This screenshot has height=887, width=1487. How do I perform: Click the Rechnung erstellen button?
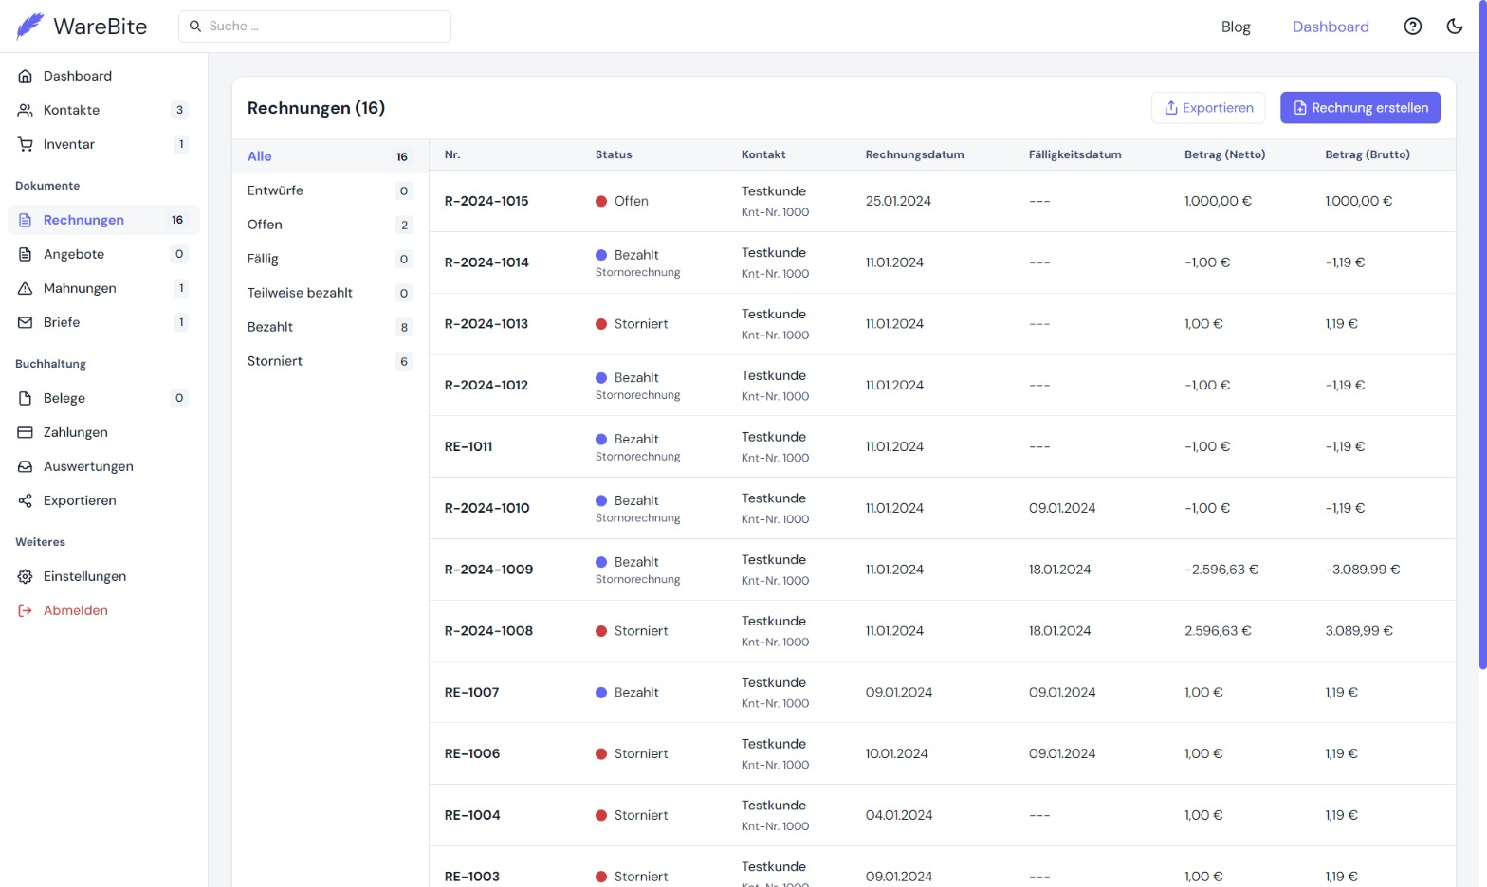(1360, 108)
